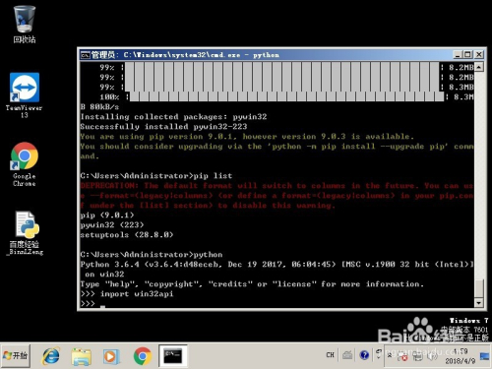The height and width of the screenshot is (369, 492).
Task: Click the Action Center flag tray icon
Action: pyautogui.click(x=402, y=356)
